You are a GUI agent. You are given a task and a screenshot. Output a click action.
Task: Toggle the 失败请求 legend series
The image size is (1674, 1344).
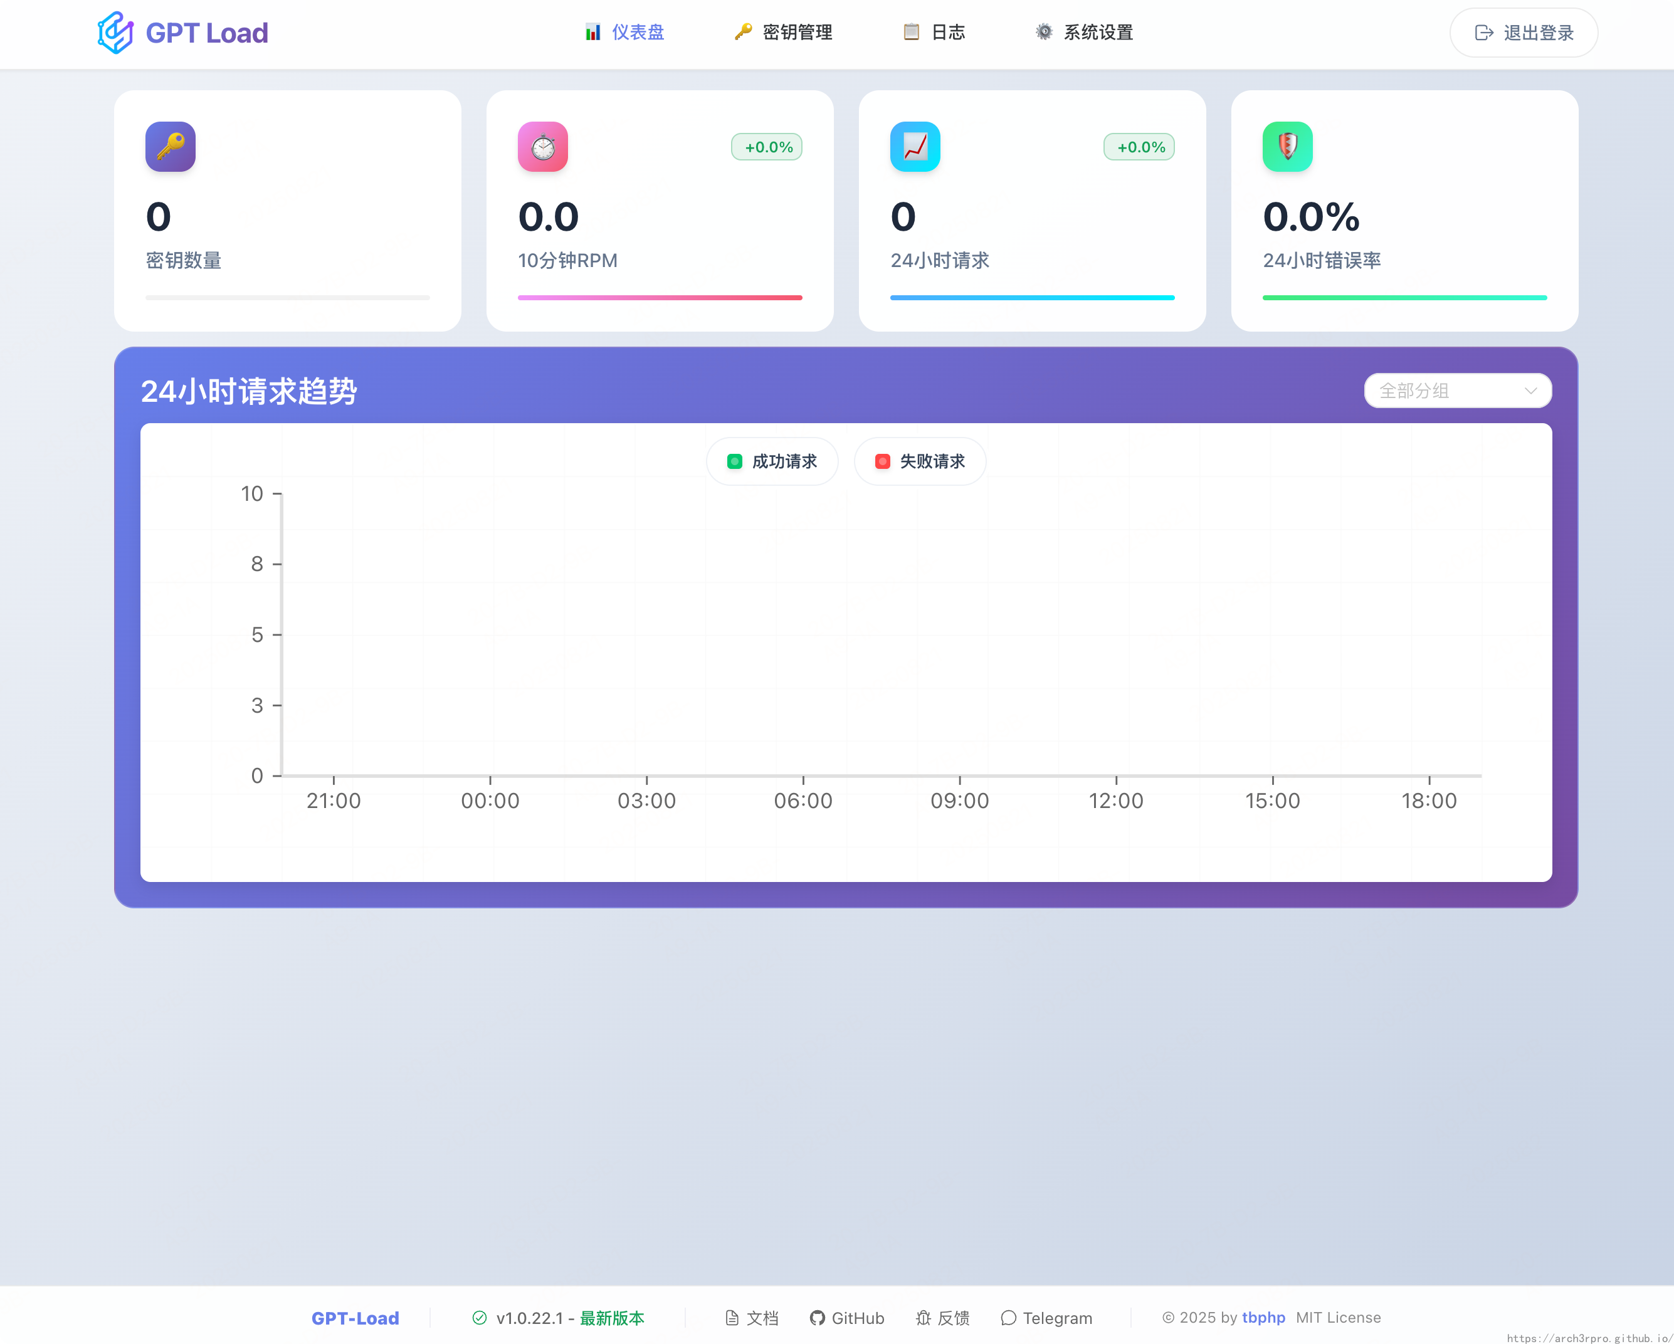920,461
